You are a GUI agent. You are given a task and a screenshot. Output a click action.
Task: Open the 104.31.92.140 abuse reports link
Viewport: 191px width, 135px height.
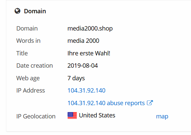[x=106, y=103]
